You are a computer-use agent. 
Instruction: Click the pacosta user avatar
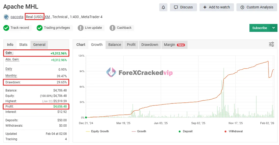[6, 17]
